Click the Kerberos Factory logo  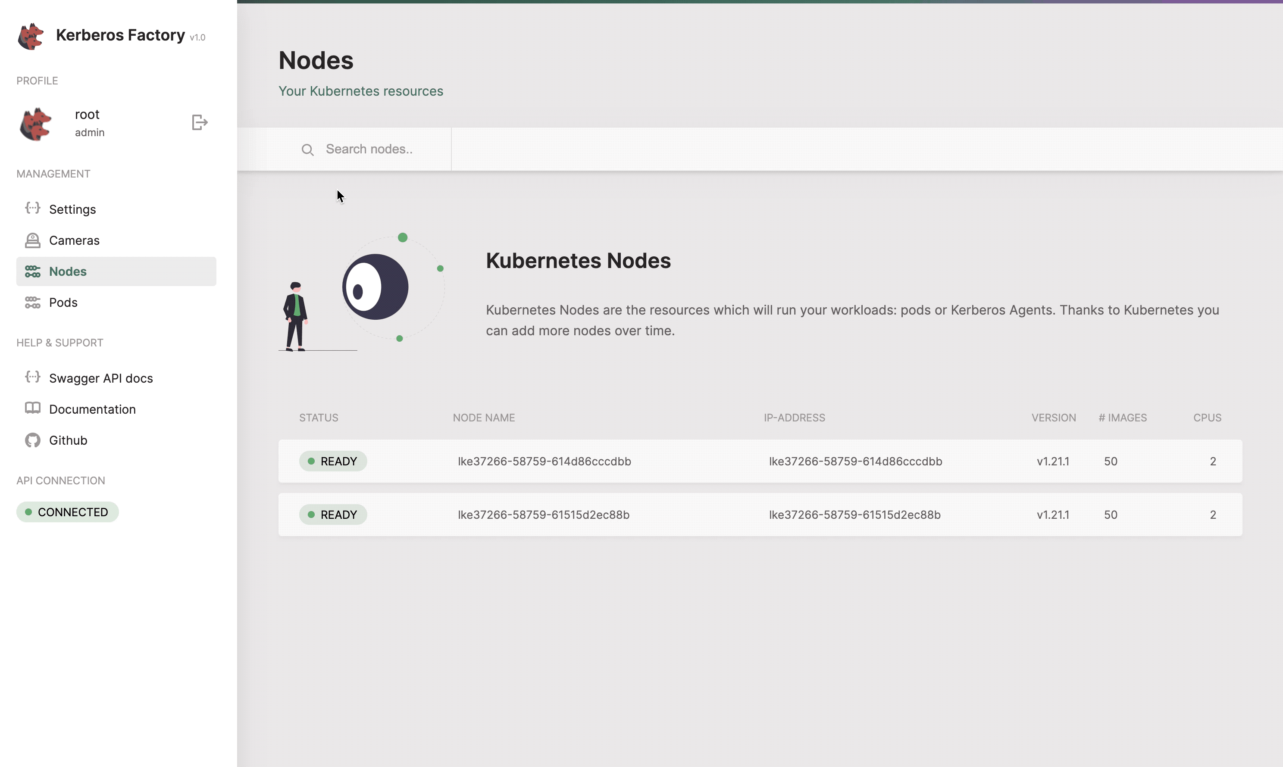coord(29,36)
